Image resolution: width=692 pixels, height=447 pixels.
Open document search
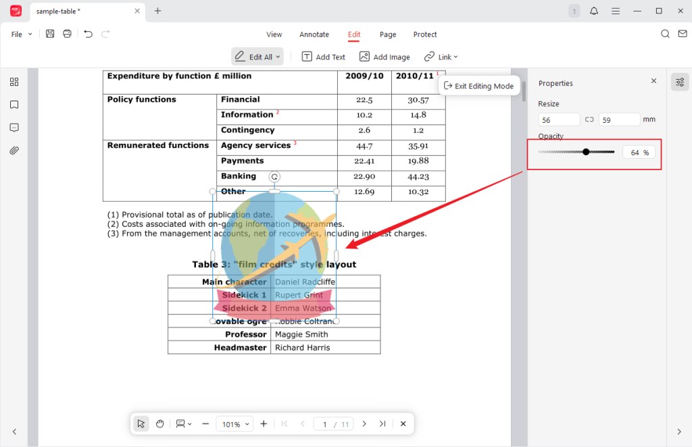(665, 33)
